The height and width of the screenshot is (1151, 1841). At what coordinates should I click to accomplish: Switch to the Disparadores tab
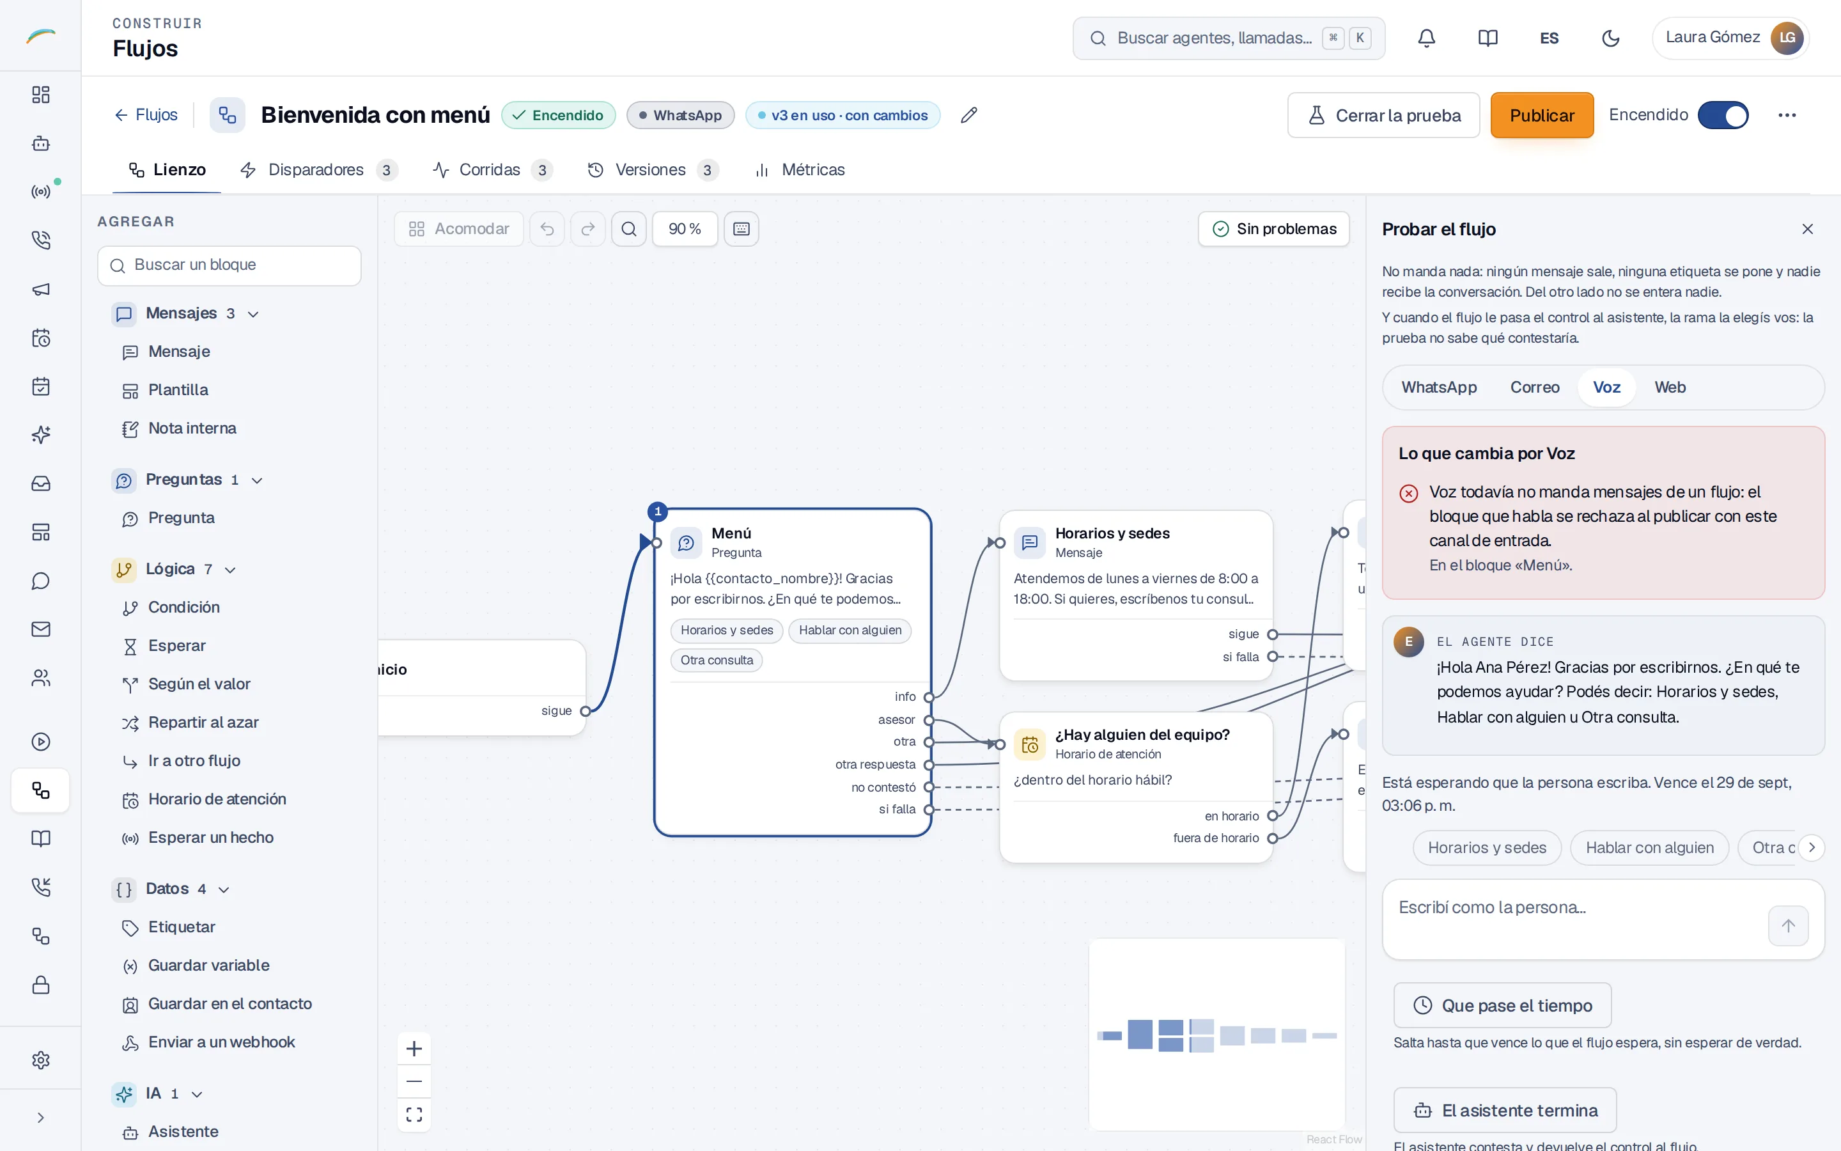(319, 169)
